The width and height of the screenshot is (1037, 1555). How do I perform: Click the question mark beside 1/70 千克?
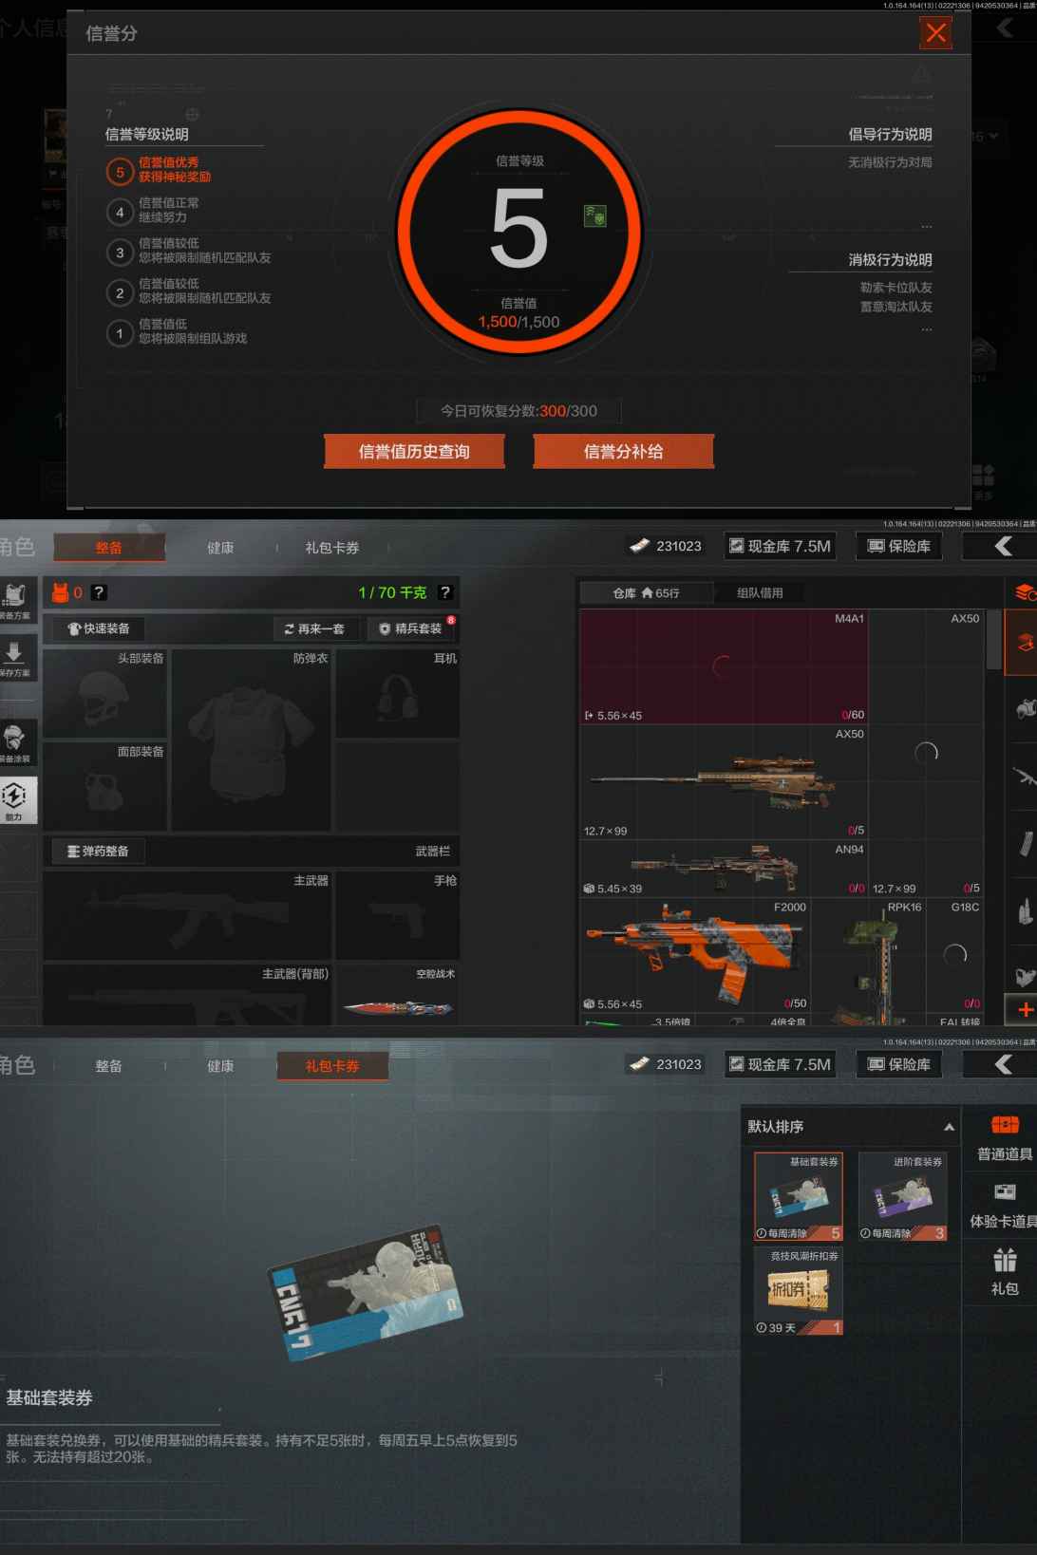pyautogui.click(x=444, y=592)
